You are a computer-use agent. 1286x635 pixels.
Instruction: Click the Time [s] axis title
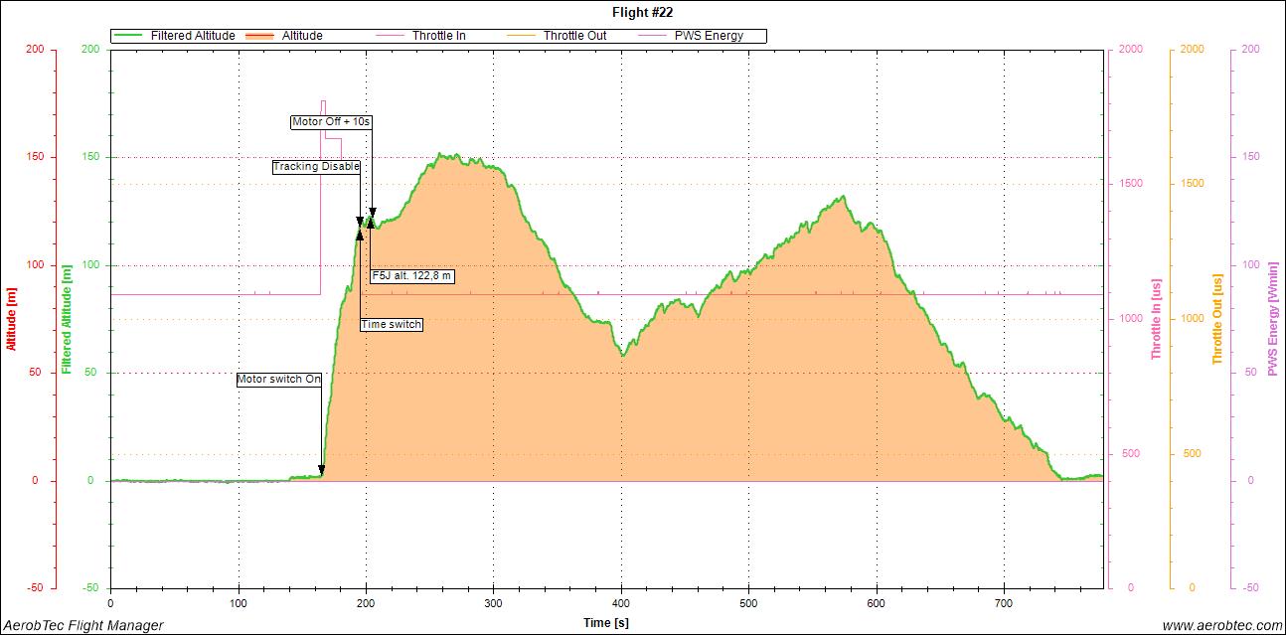pyautogui.click(x=606, y=623)
